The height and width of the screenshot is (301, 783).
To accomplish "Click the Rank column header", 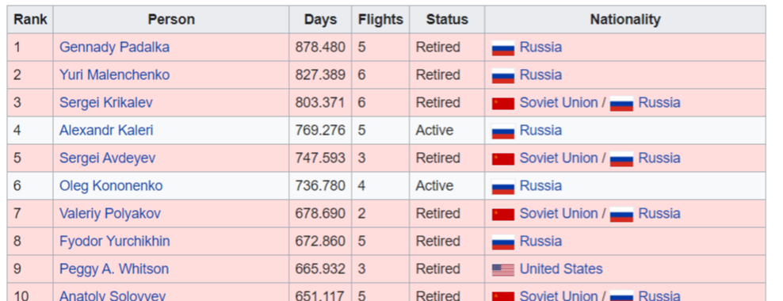I will (x=30, y=20).
